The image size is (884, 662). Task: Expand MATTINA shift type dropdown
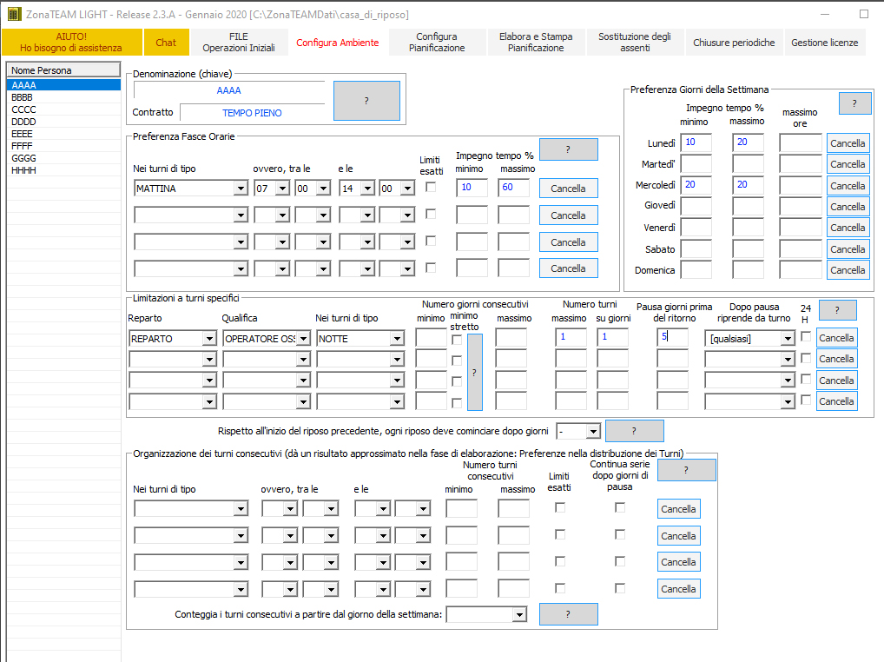tap(241, 189)
